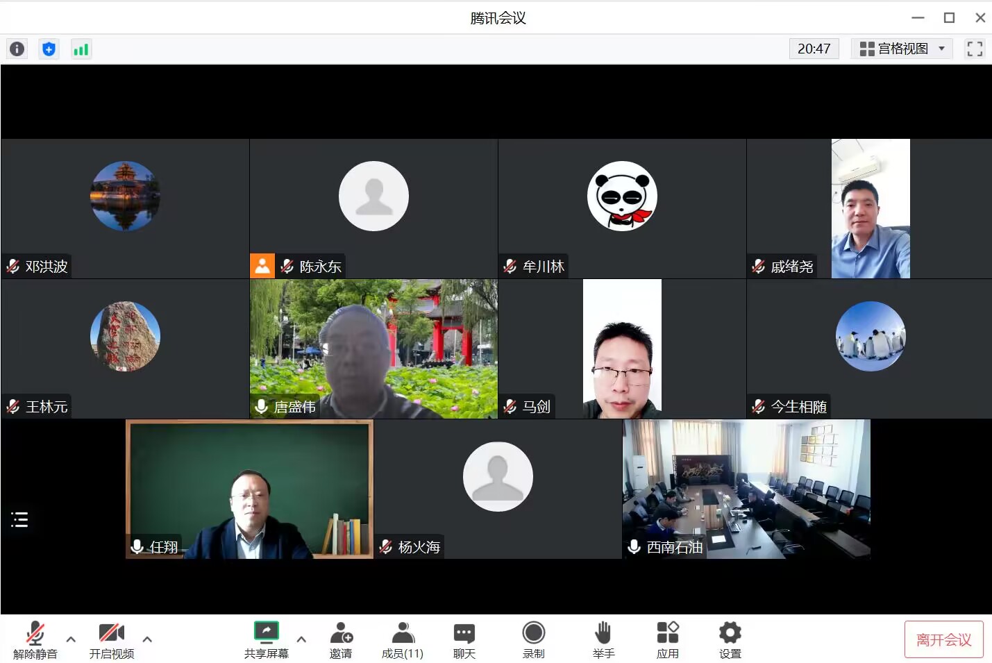Open the 应用 apps menu

click(668, 640)
